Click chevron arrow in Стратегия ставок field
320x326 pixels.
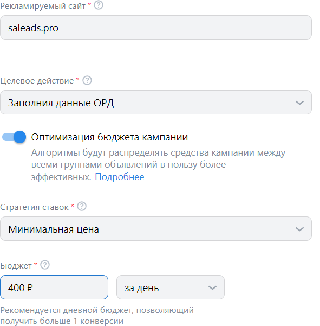pos(299,229)
